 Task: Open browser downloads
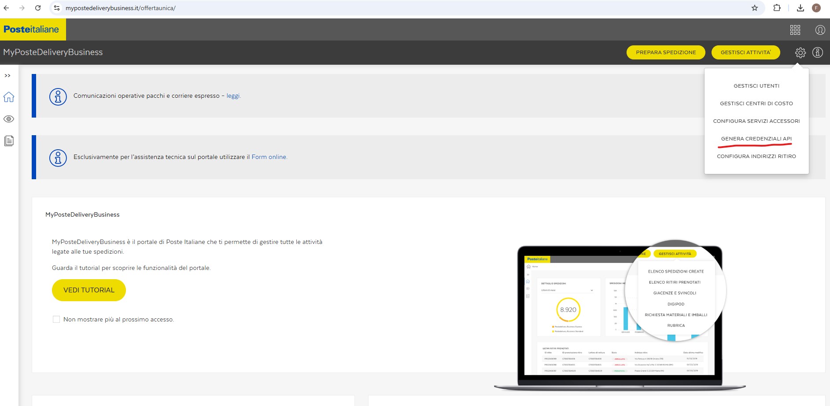pyautogui.click(x=800, y=8)
